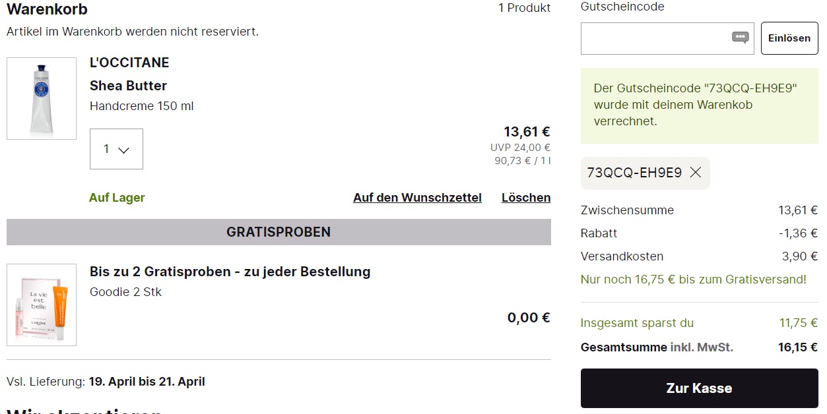Select the Bis zu 2 Gratisproben heading
827x414 pixels.
(230, 272)
